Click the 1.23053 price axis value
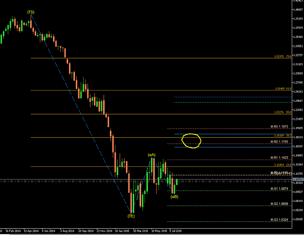This screenshot has height=235, width=304. point(298,110)
